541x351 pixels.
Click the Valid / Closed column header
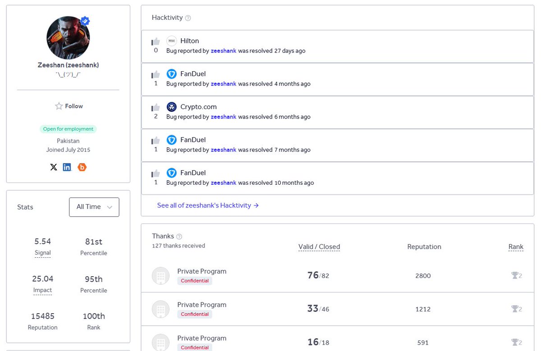point(319,247)
